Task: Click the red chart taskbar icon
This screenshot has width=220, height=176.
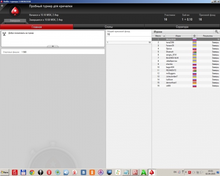Action: click(x=135, y=172)
